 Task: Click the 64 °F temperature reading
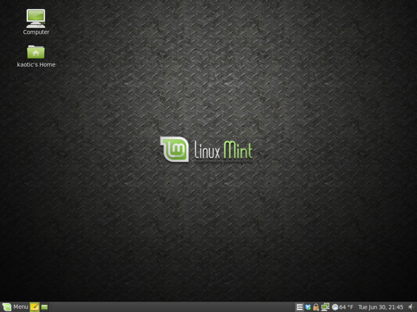click(x=346, y=307)
